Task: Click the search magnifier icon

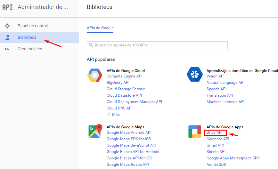Action: 91,45
